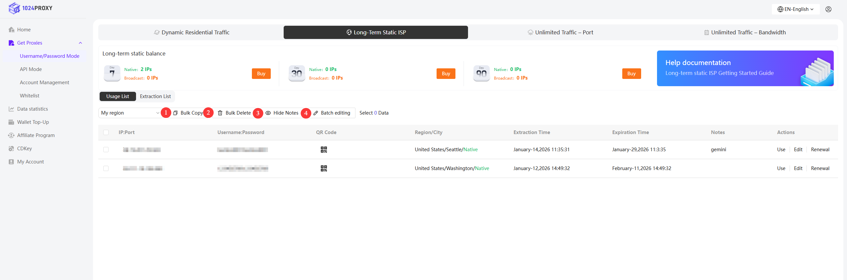Screen dimensions: 847x280
Task: Check the select-all checkbox in table header
Action: (x=106, y=132)
